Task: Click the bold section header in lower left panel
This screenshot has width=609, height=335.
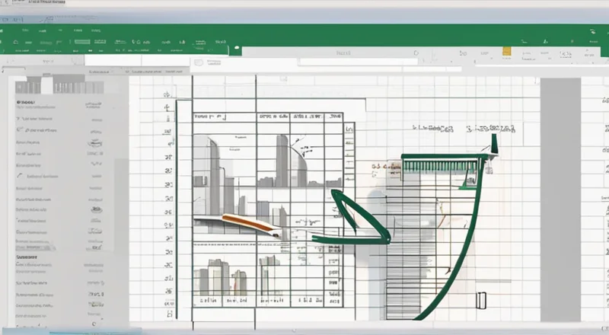Action: (x=27, y=258)
